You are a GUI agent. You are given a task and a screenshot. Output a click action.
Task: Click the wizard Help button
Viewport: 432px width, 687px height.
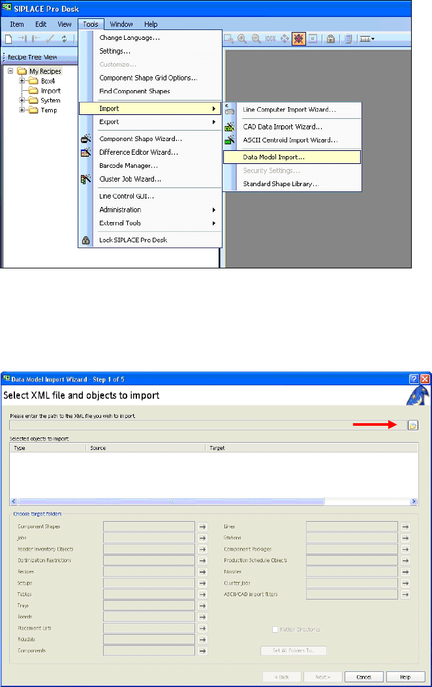tap(405, 677)
